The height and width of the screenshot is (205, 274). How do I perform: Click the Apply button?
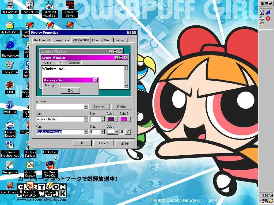click(125, 143)
